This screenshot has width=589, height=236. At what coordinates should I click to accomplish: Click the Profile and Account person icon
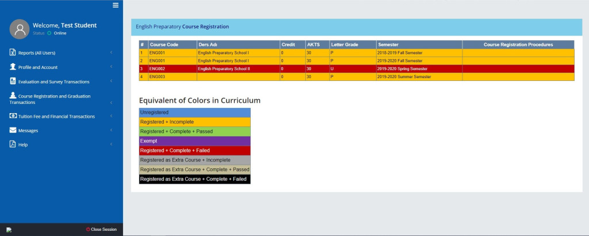[13, 67]
